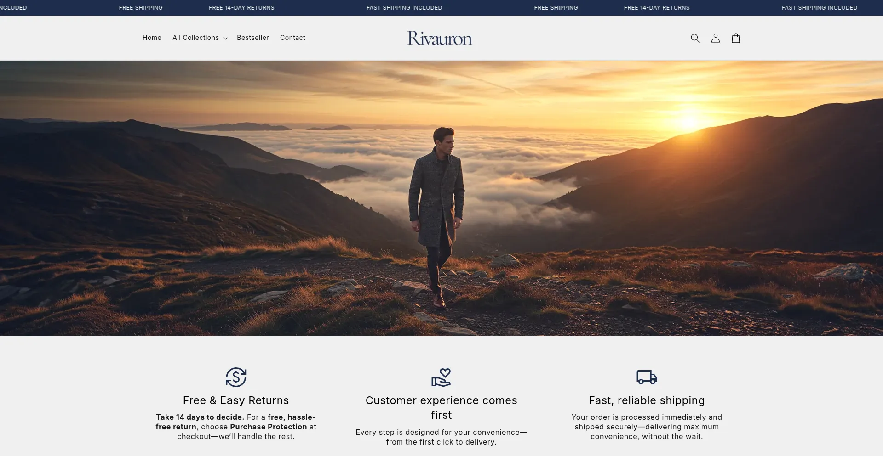Click the Fast, reliable shipping heading
The width and height of the screenshot is (883, 456).
point(647,400)
